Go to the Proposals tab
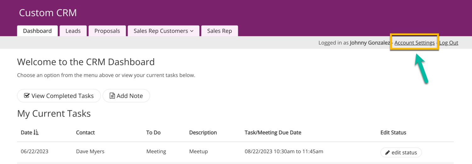The height and width of the screenshot is (164, 472). (107, 31)
